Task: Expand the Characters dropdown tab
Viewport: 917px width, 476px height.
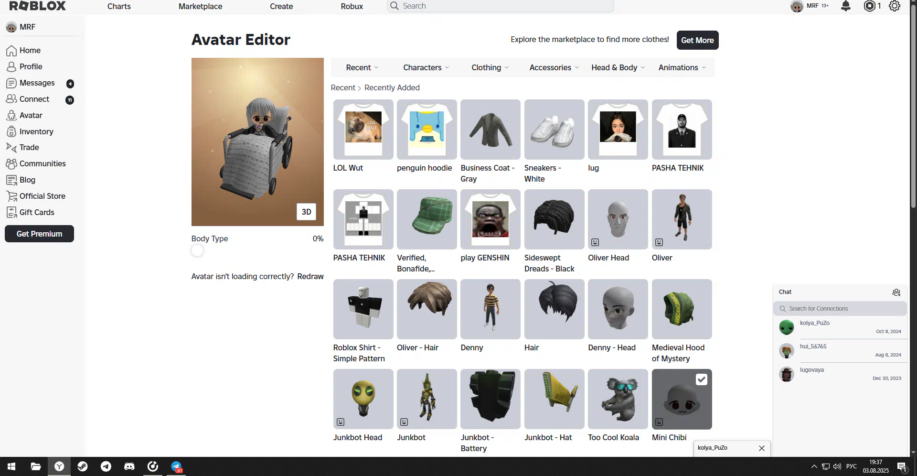Action: [426, 68]
